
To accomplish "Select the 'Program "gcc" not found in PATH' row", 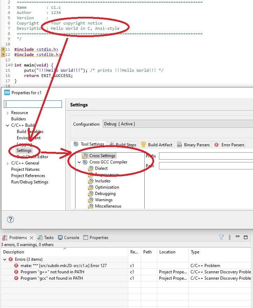I will (x=126, y=278).
